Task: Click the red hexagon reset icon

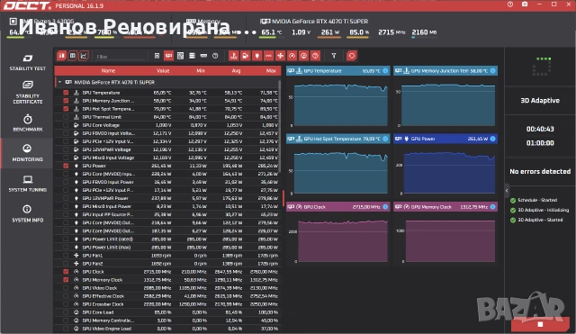Action: (352, 56)
